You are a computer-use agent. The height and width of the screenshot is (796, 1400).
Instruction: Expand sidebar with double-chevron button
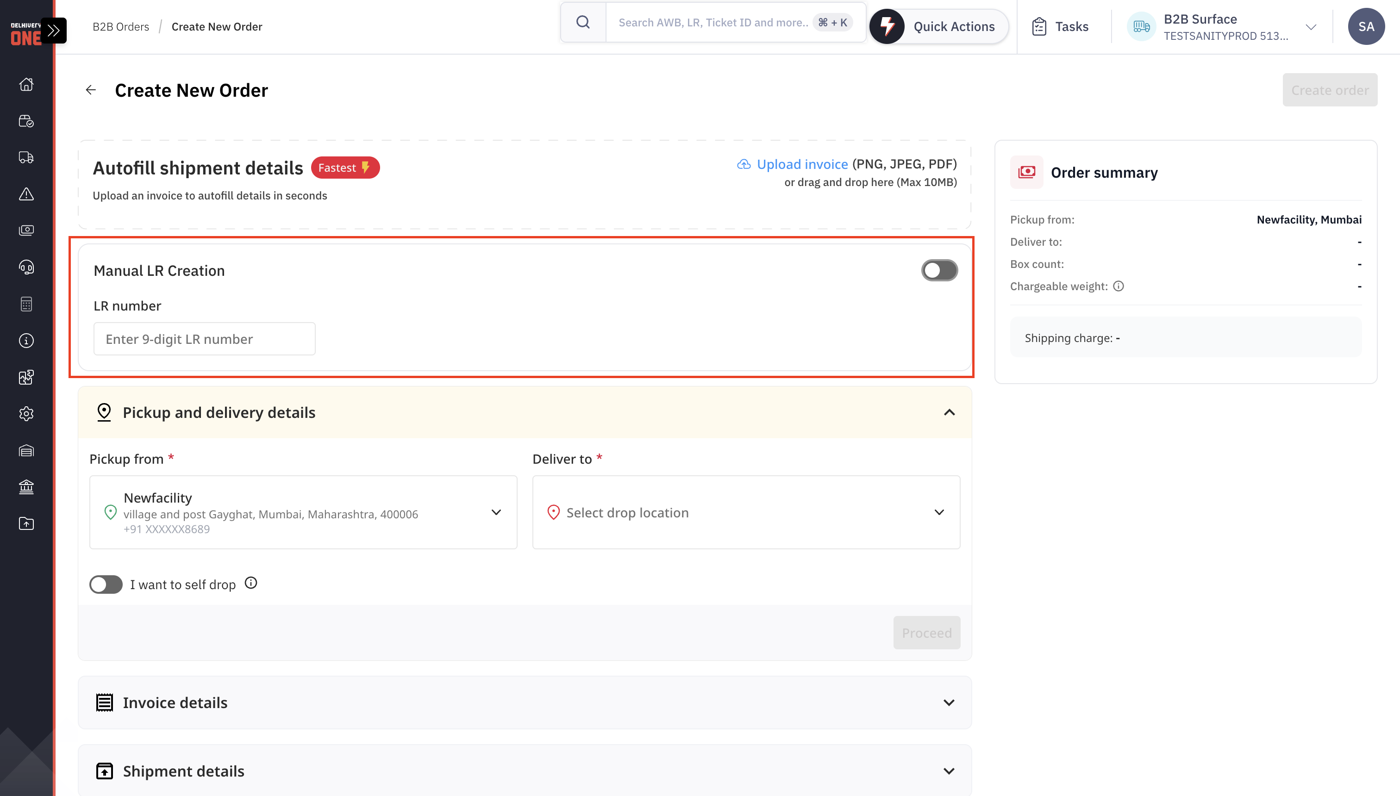[x=54, y=31]
